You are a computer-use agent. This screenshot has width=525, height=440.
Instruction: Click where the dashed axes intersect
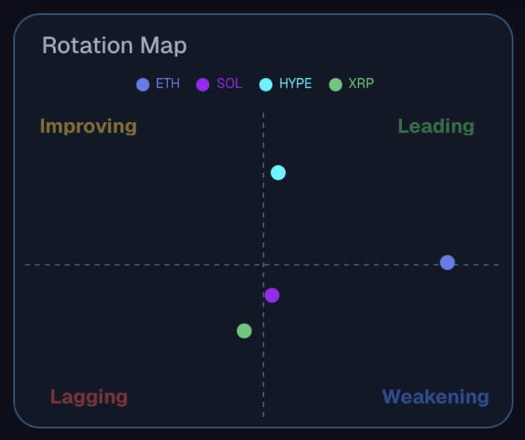click(x=263, y=265)
